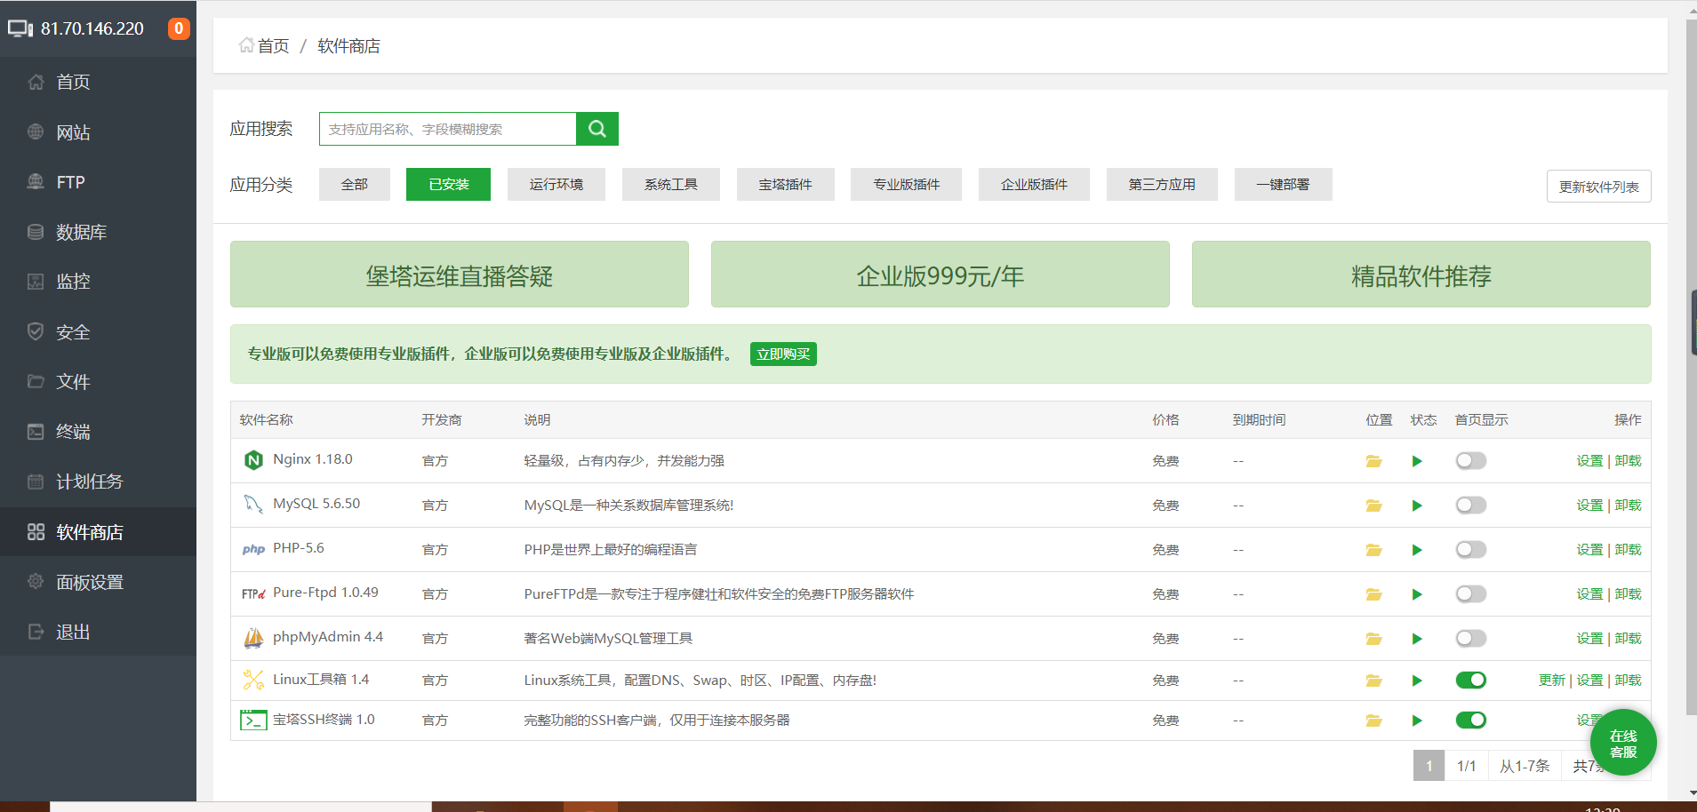
Task: Select the 宝塔插件 category tab
Action: click(786, 184)
